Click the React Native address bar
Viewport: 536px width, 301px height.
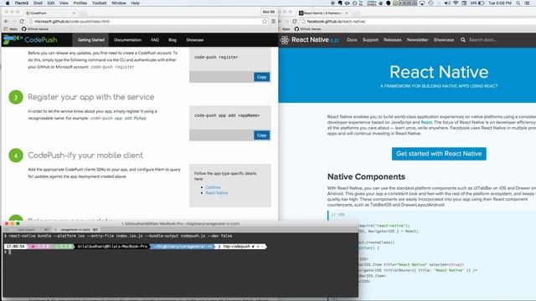click(419, 21)
